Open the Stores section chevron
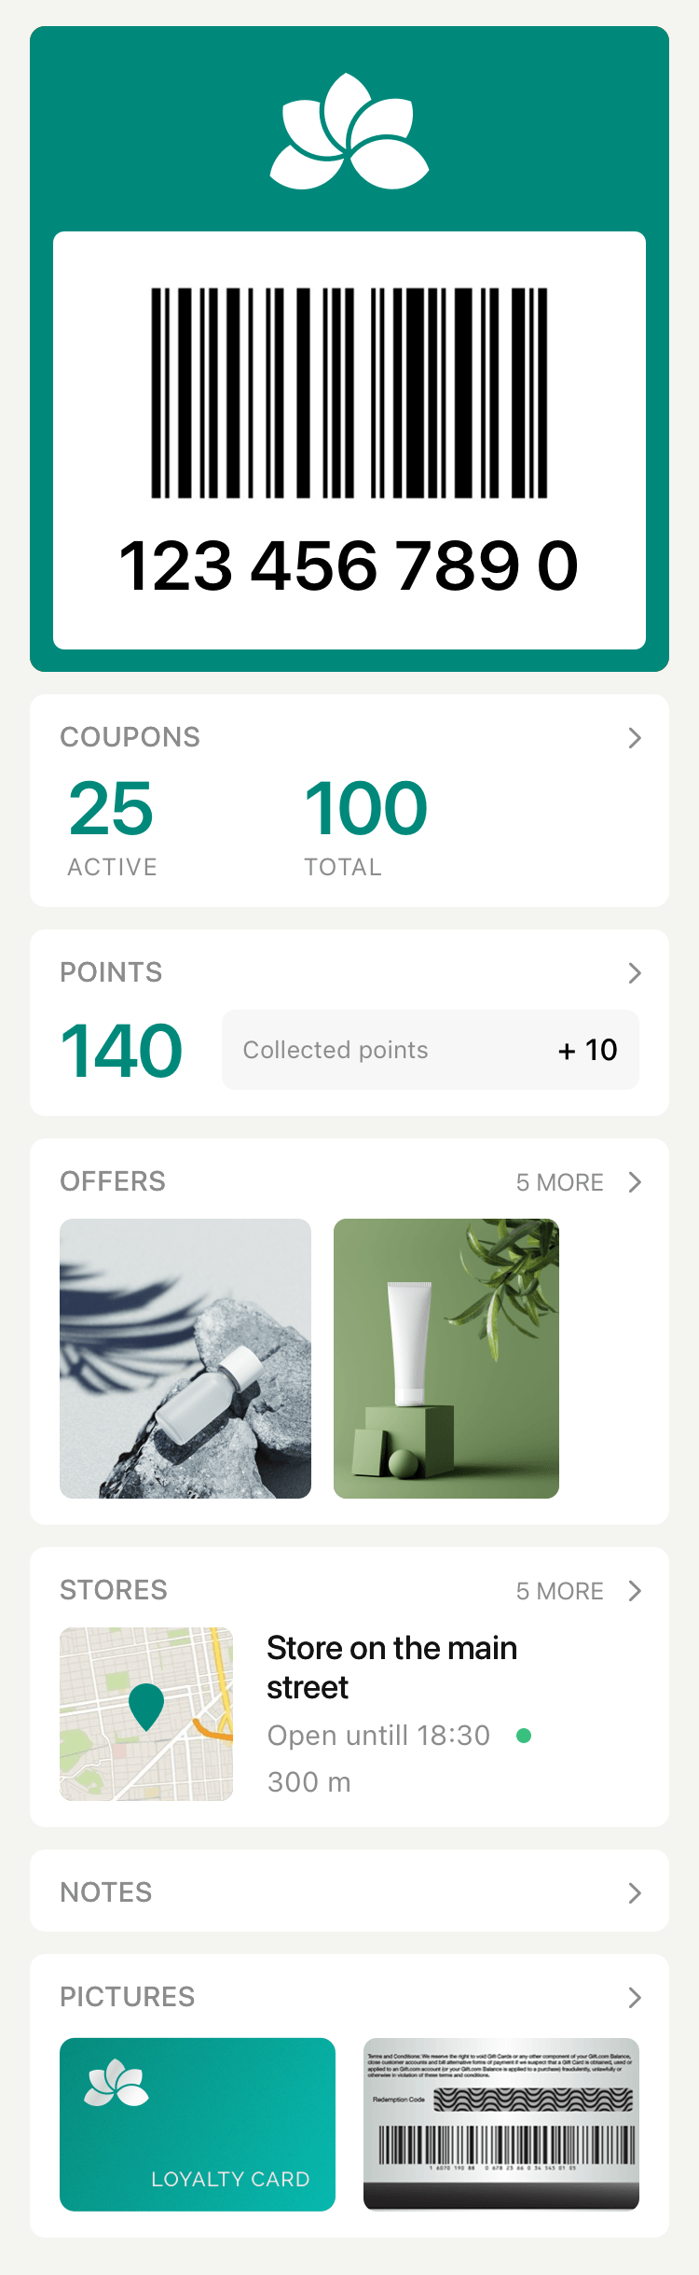Image resolution: width=699 pixels, height=2275 pixels. click(635, 1591)
